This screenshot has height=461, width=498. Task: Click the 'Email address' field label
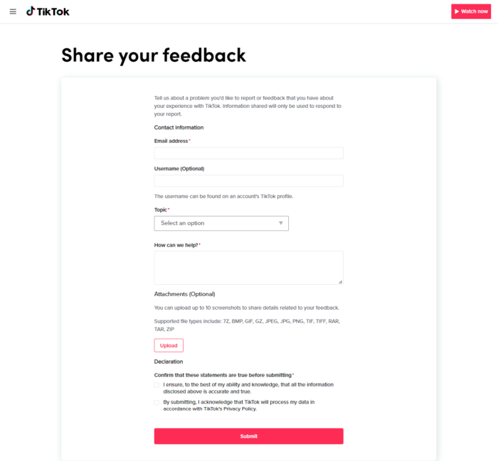click(171, 141)
